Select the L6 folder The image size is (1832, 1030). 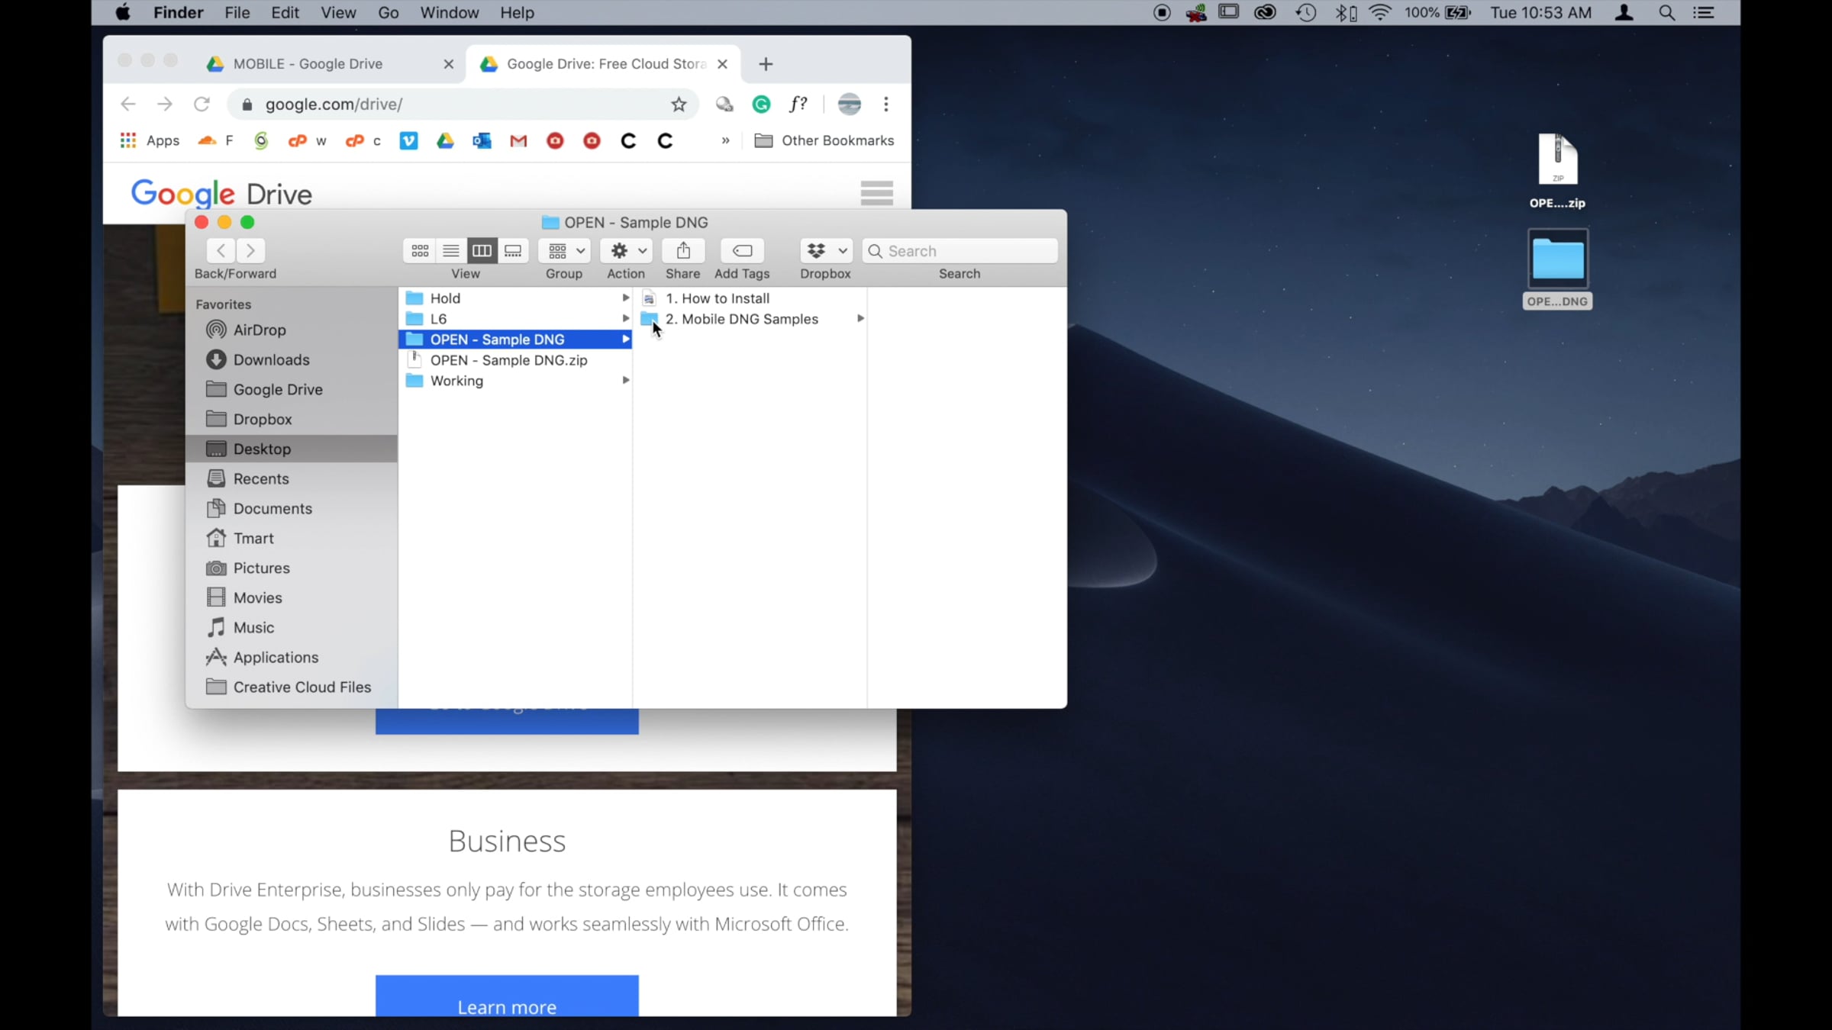(515, 319)
